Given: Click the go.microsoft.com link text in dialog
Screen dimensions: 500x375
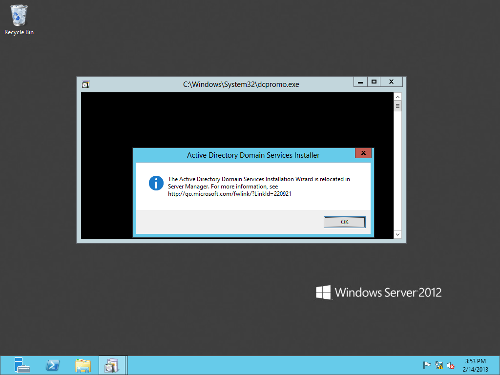Looking at the screenshot, I should pyautogui.click(x=229, y=194).
